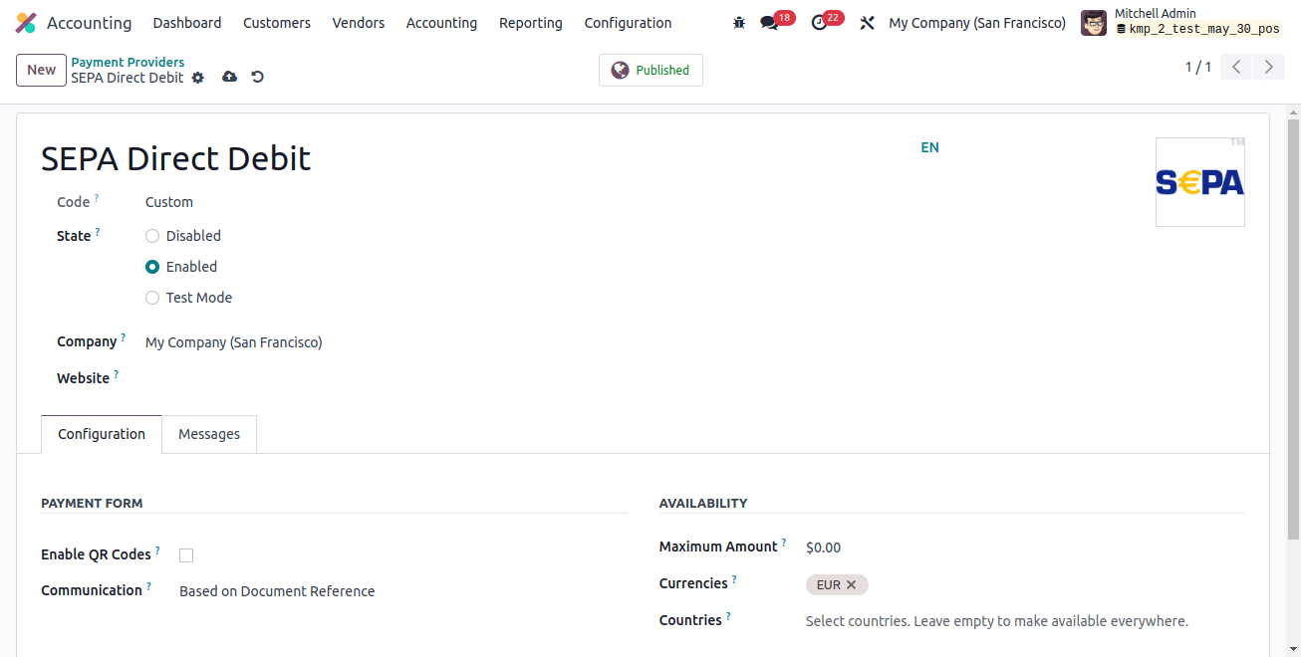Viewport: 1301px width, 657px height.
Task: Open company switcher My Company (San Francisco)
Action: pos(977,23)
